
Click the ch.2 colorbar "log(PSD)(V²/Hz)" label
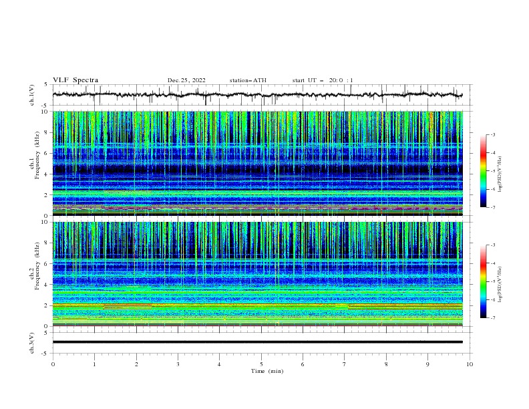tap(500, 284)
